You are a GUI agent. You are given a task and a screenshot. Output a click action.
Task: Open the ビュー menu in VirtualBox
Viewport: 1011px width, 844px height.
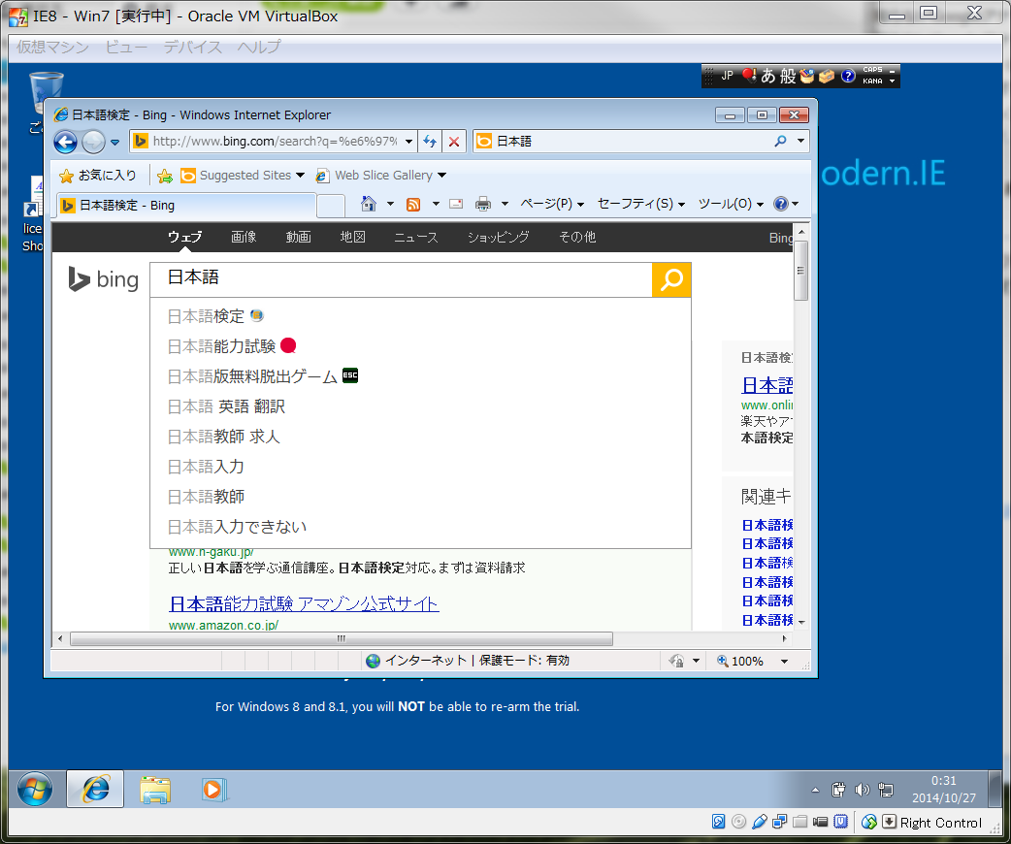coord(126,48)
